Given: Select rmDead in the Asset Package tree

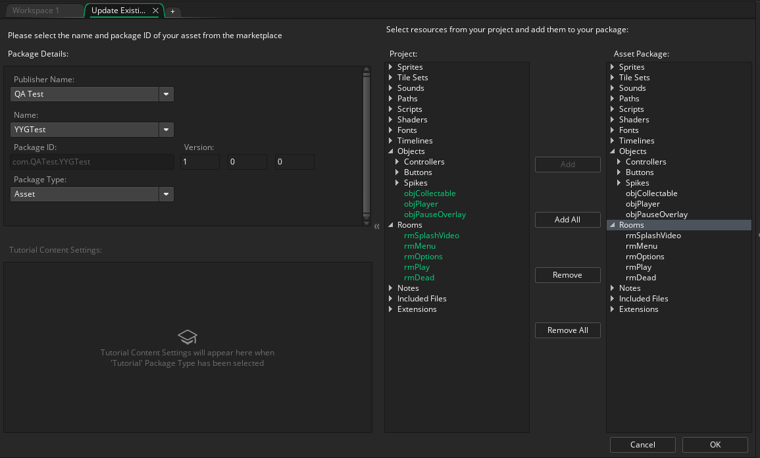Looking at the screenshot, I should (641, 278).
